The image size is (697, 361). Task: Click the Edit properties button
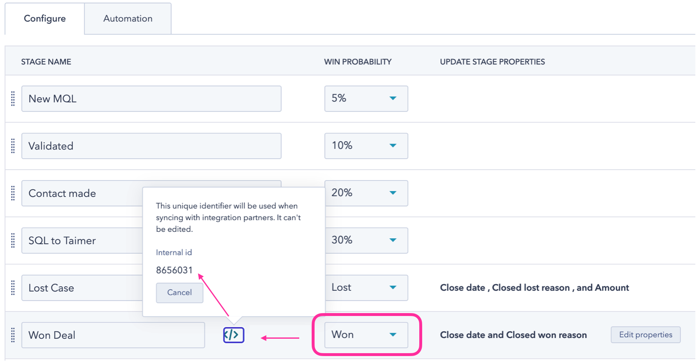pyautogui.click(x=645, y=335)
